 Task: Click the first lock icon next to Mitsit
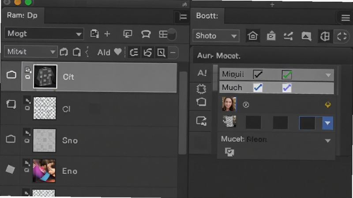64,52
